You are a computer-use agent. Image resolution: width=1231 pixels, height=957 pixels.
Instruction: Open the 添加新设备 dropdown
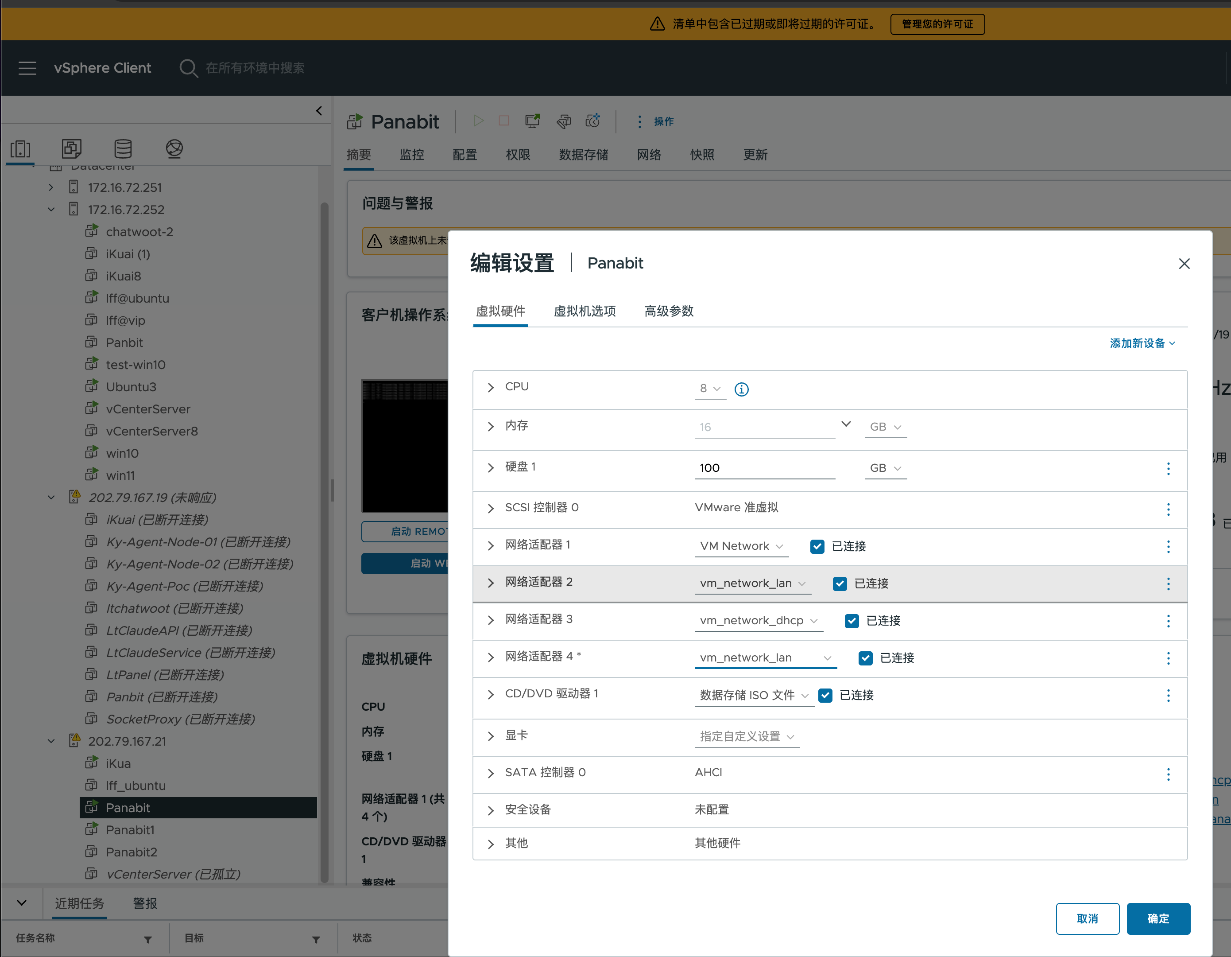[1142, 343]
